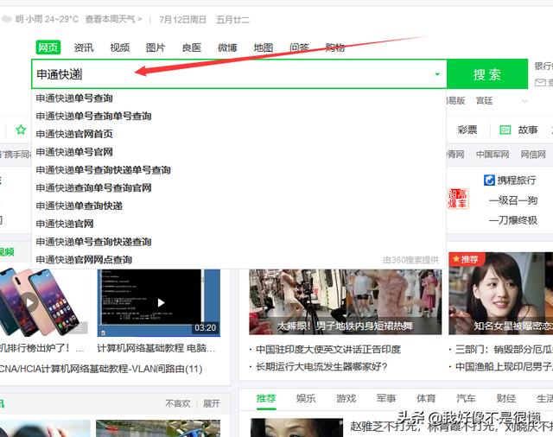
Task: Switch to the 军事 news tab
Action: pyautogui.click(x=386, y=399)
